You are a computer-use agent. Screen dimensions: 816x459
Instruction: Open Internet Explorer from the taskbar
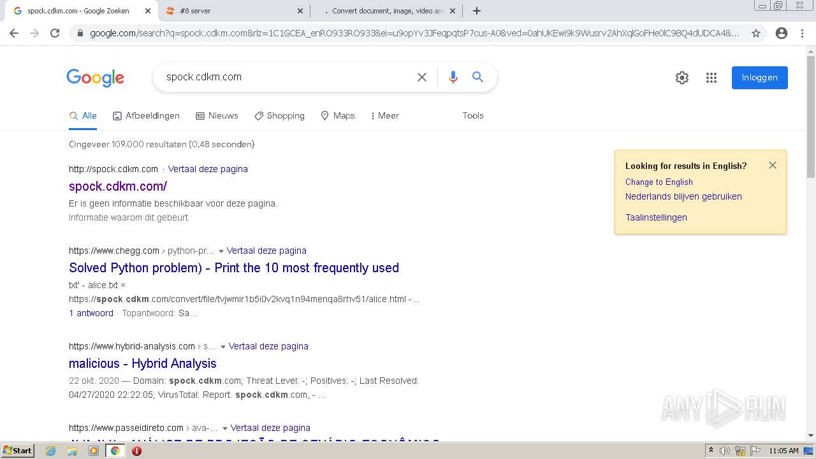pyautogui.click(x=51, y=451)
